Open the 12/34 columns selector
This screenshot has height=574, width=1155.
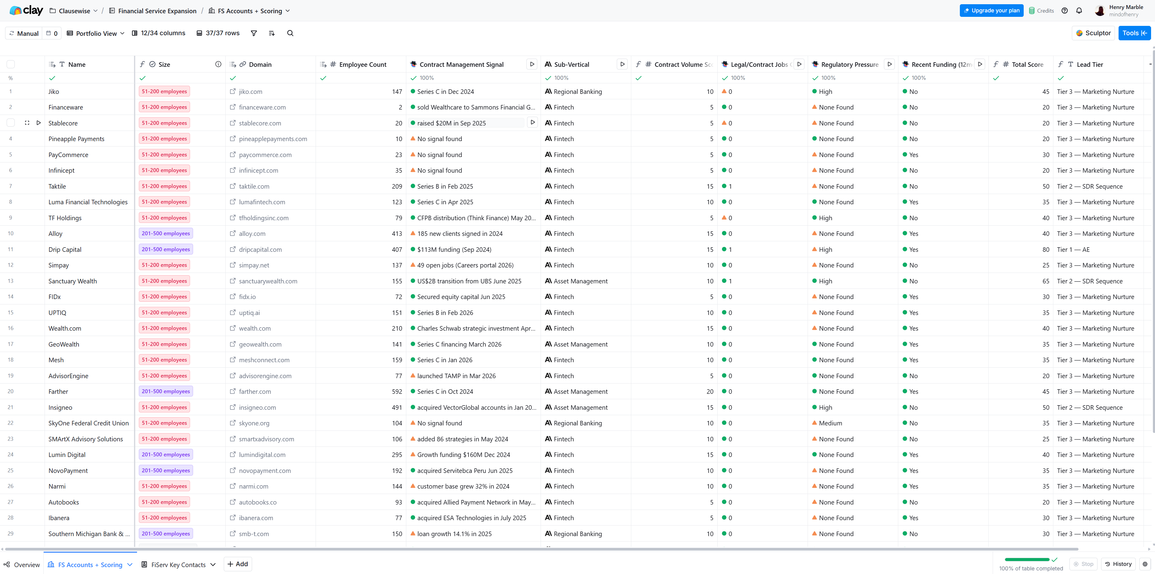[x=158, y=33]
